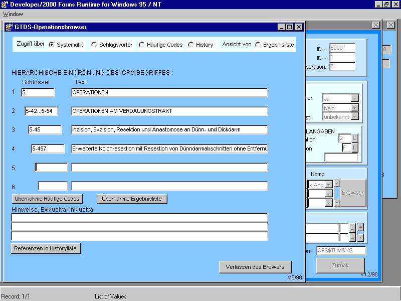Select the Systematik access option
The image size is (401, 301).
click(52, 45)
